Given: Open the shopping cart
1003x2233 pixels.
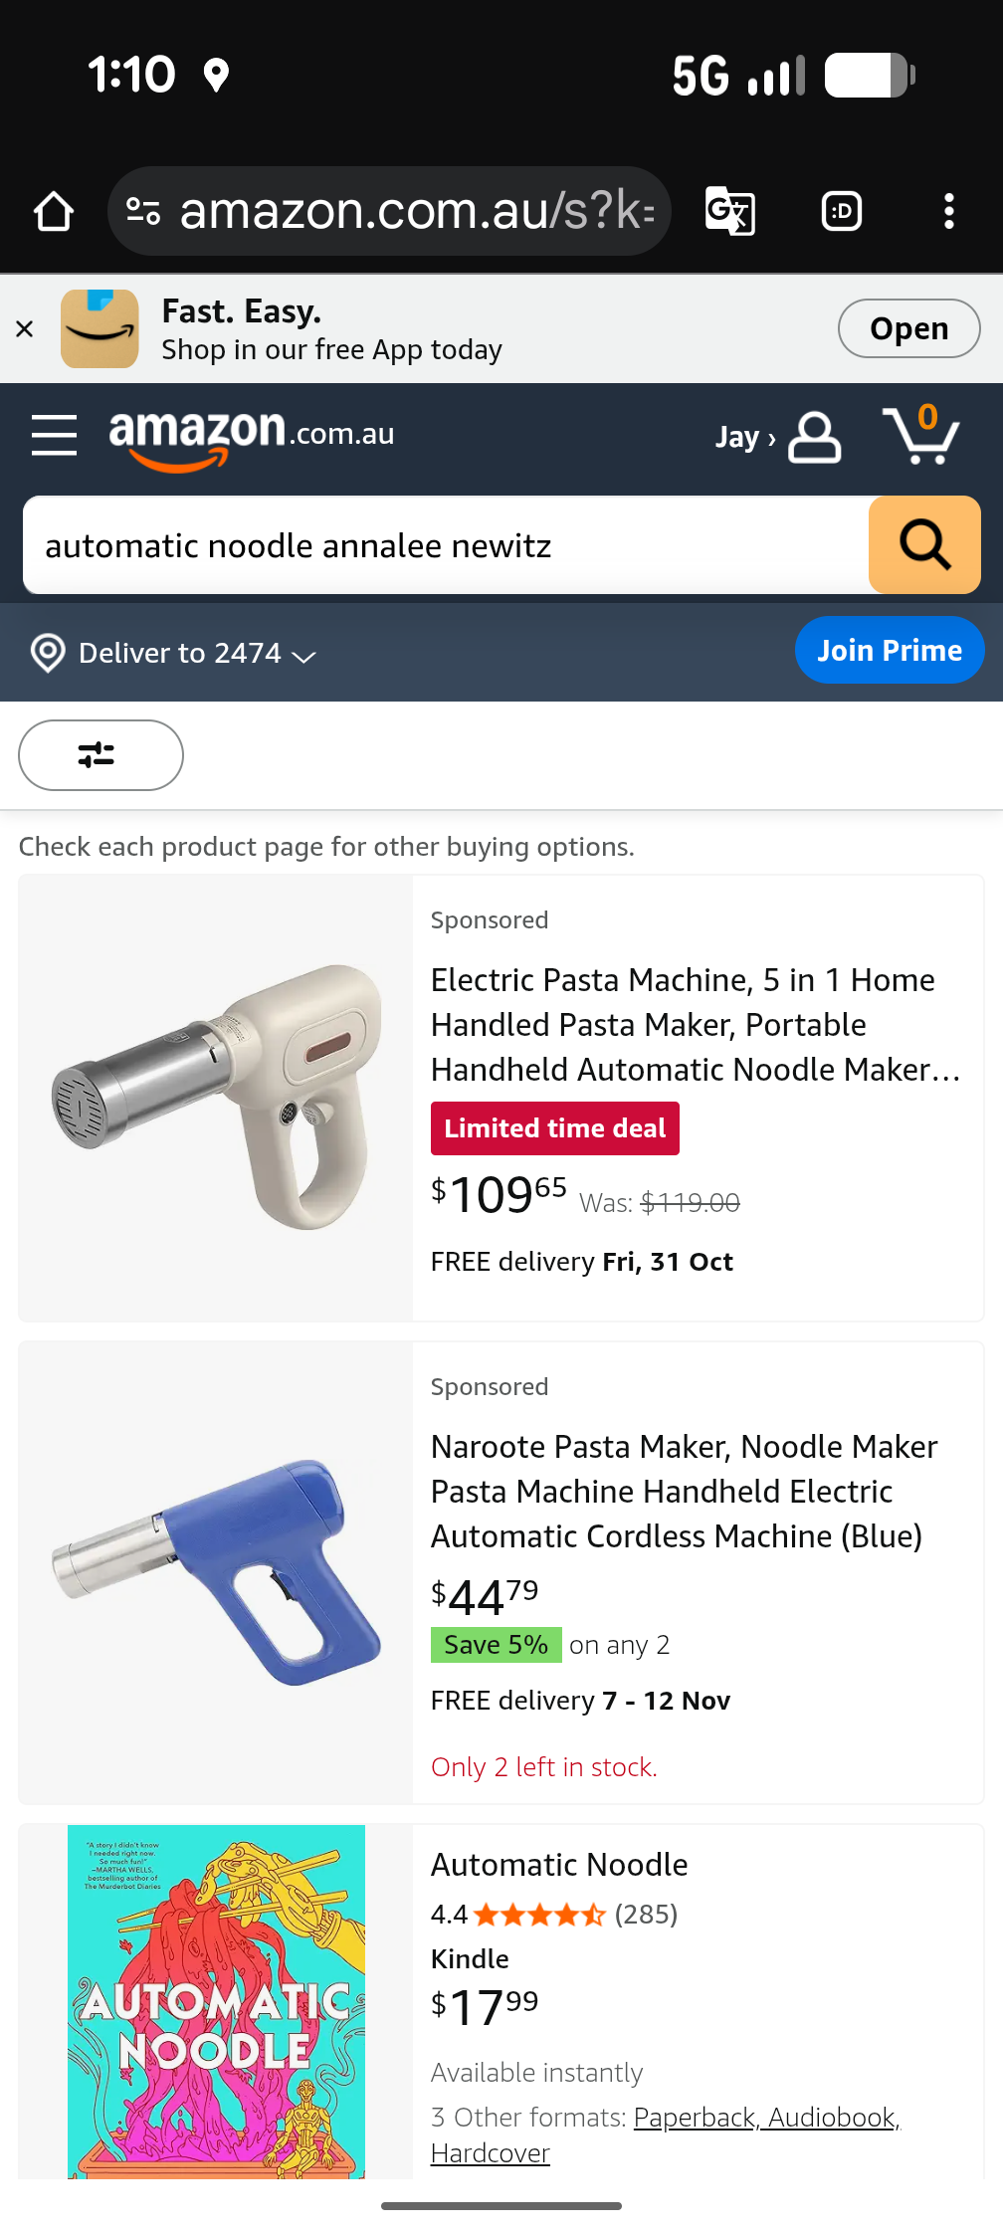Looking at the screenshot, I should 921,435.
